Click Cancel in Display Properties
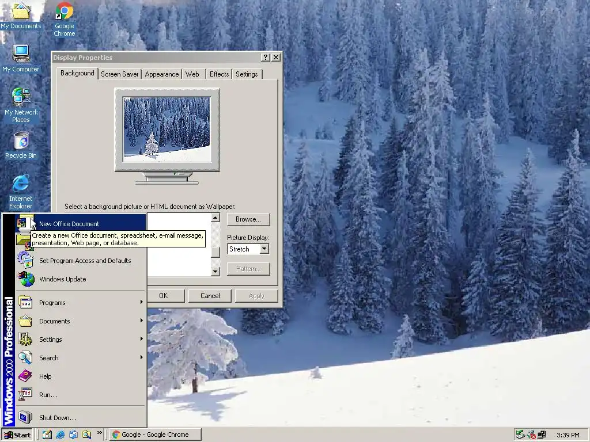590x442 pixels. [x=210, y=296]
